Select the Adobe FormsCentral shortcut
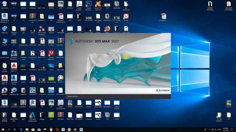This screenshot has width=236, height=132. coord(60,104)
